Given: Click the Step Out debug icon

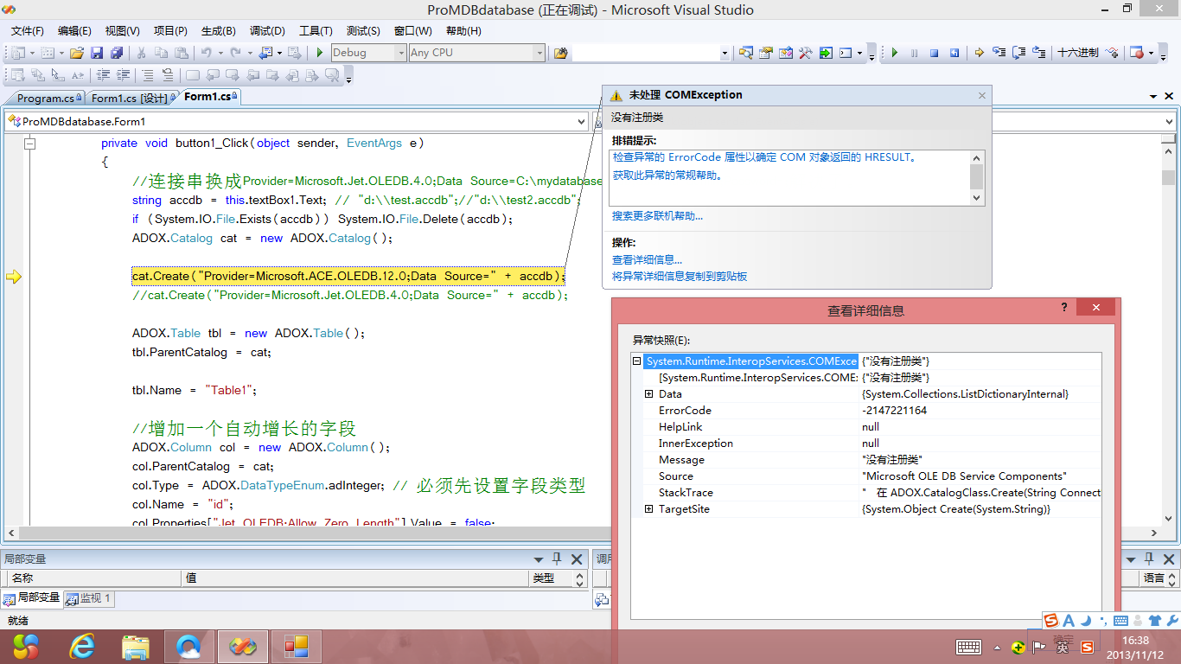Looking at the screenshot, I should pyautogui.click(x=1038, y=53).
